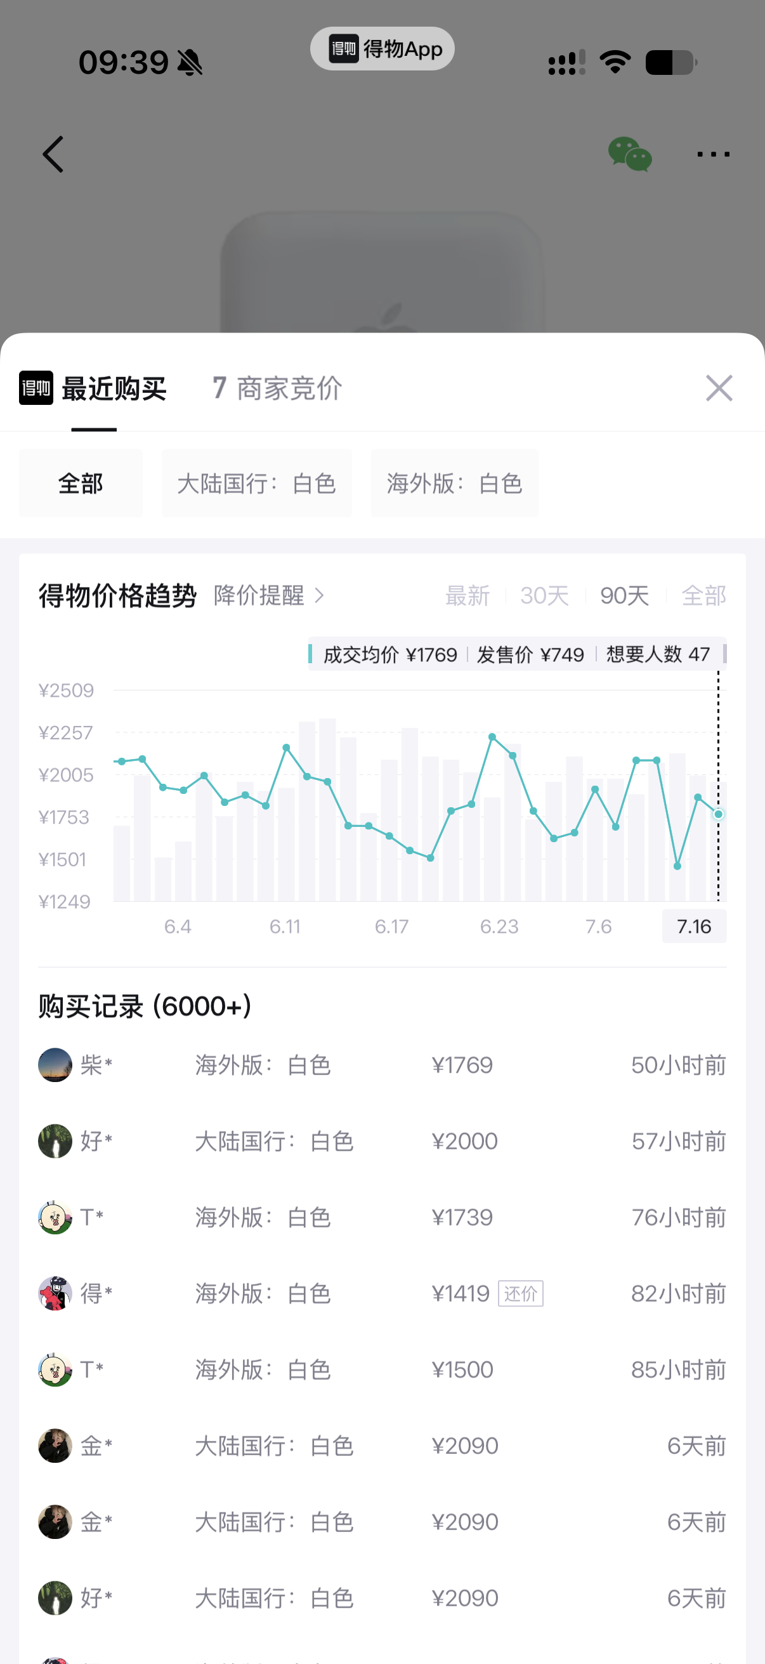Select the 最近购买 tab
The width and height of the screenshot is (765, 1664).
(x=114, y=389)
